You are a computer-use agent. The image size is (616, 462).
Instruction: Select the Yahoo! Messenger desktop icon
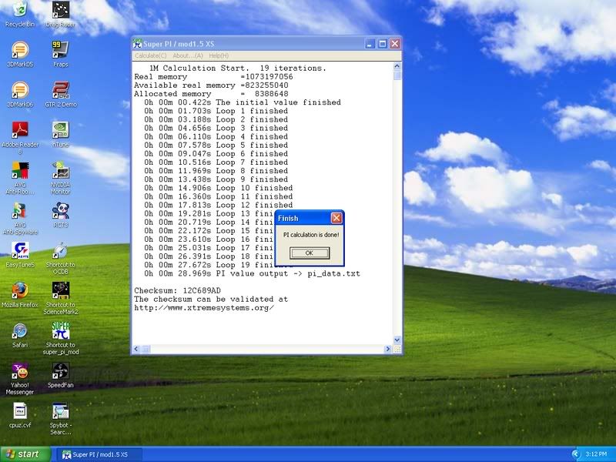click(20, 379)
